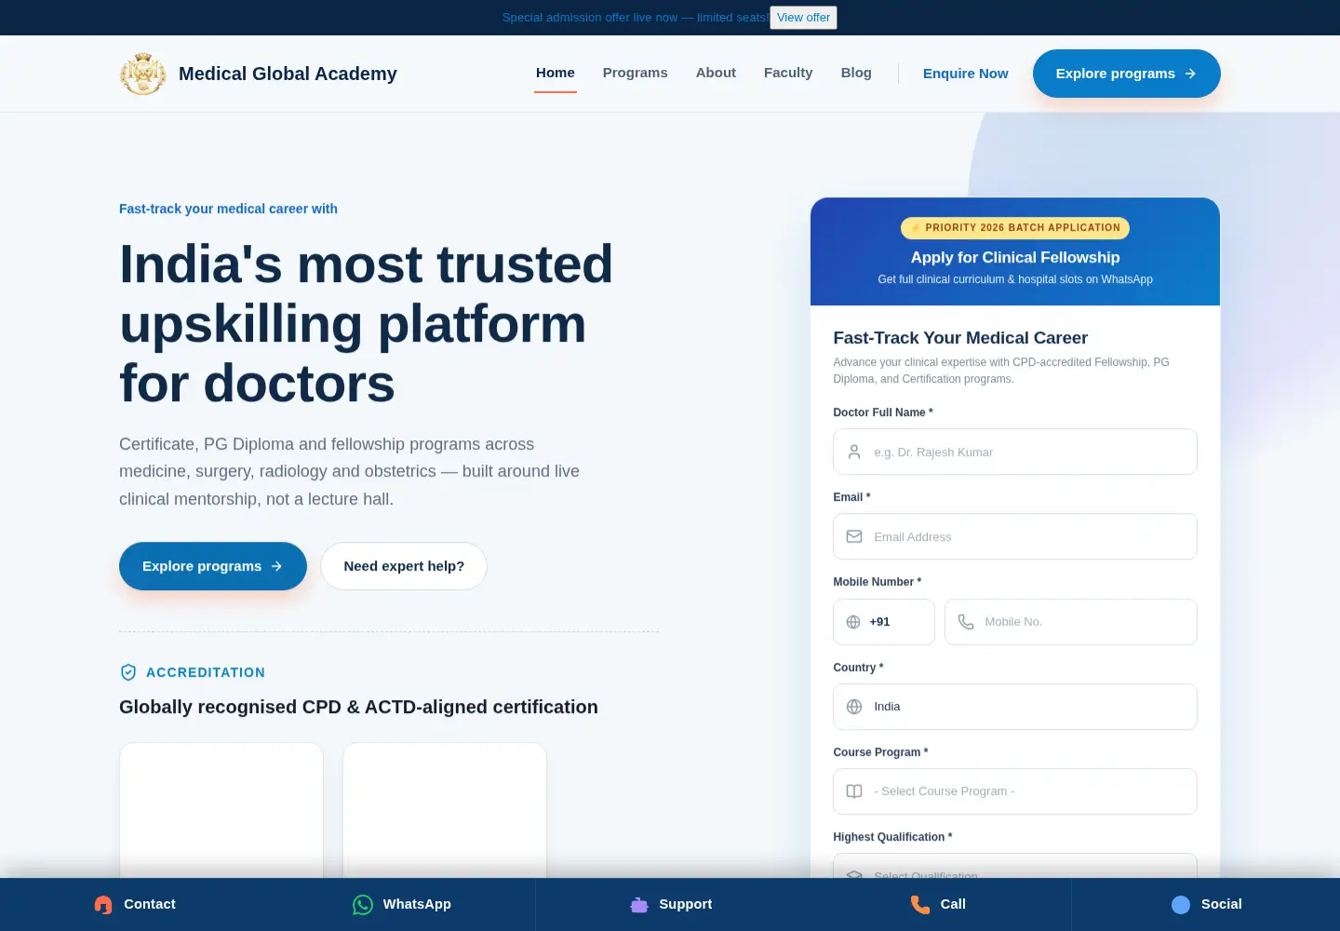Go to the Home nav item
This screenshot has width=1340, height=931.
click(x=556, y=73)
